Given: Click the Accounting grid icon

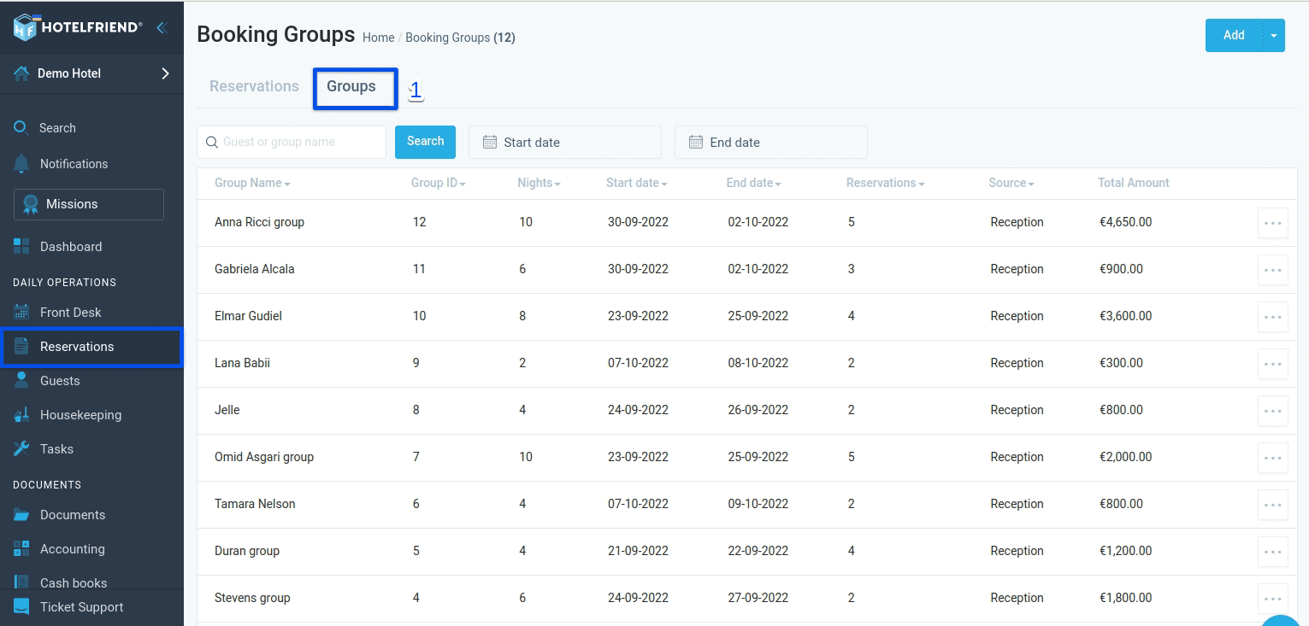Looking at the screenshot, I should coord(21,549).
